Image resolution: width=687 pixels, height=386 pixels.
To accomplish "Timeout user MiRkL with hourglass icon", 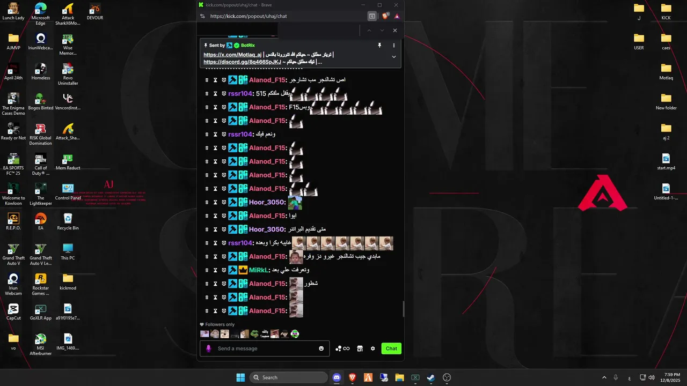I will click(215, 270).
